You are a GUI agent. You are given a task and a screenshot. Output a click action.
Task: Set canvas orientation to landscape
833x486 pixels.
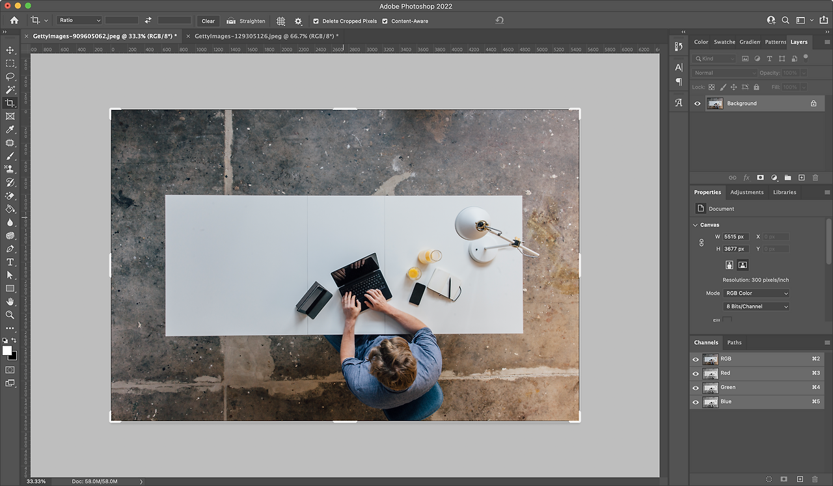click(x=743, y=265)
